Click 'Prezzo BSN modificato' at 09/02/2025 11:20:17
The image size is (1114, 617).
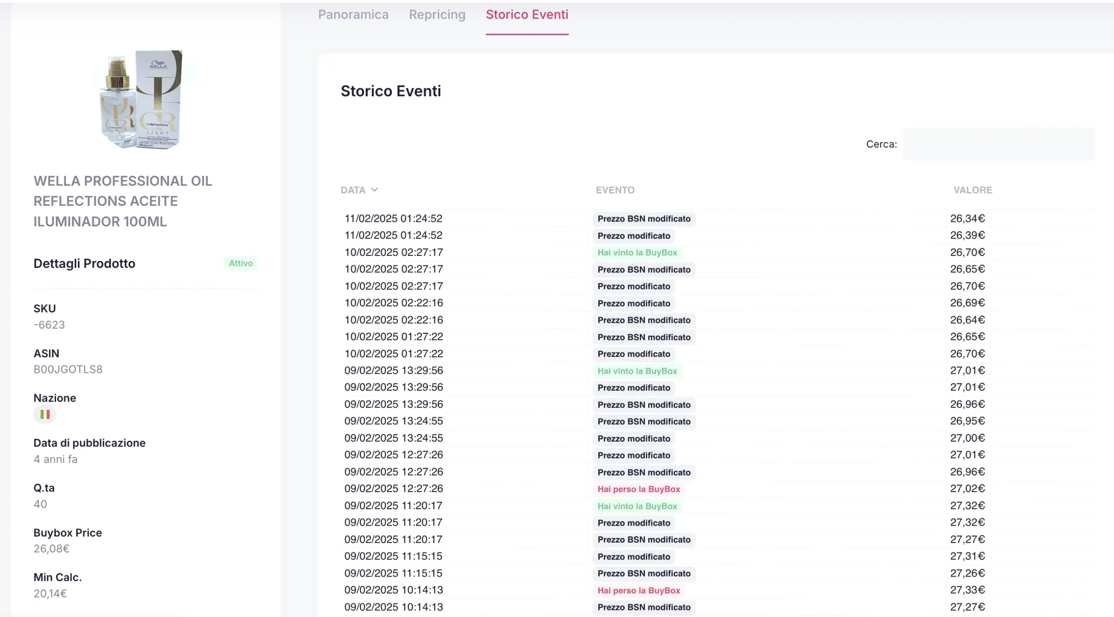pyautogui.click(x=644, y=540)
